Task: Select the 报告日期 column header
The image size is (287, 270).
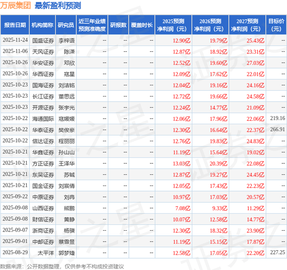Action: tap(15, 25)
